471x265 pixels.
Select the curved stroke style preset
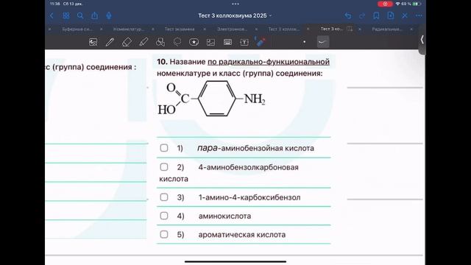[322, 42]
